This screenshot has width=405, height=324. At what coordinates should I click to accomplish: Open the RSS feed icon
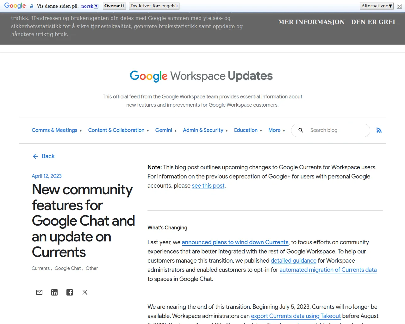[x=379, y=130]
